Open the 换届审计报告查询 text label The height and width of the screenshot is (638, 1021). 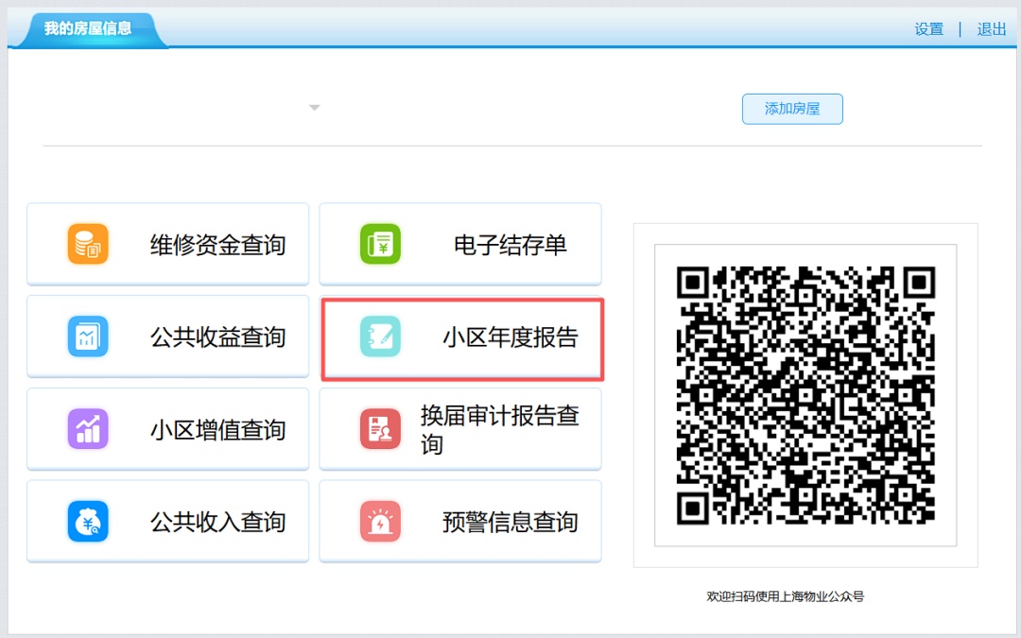pos(499,430)
